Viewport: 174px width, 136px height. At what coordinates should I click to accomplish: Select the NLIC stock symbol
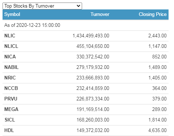[x=10, y=36]
